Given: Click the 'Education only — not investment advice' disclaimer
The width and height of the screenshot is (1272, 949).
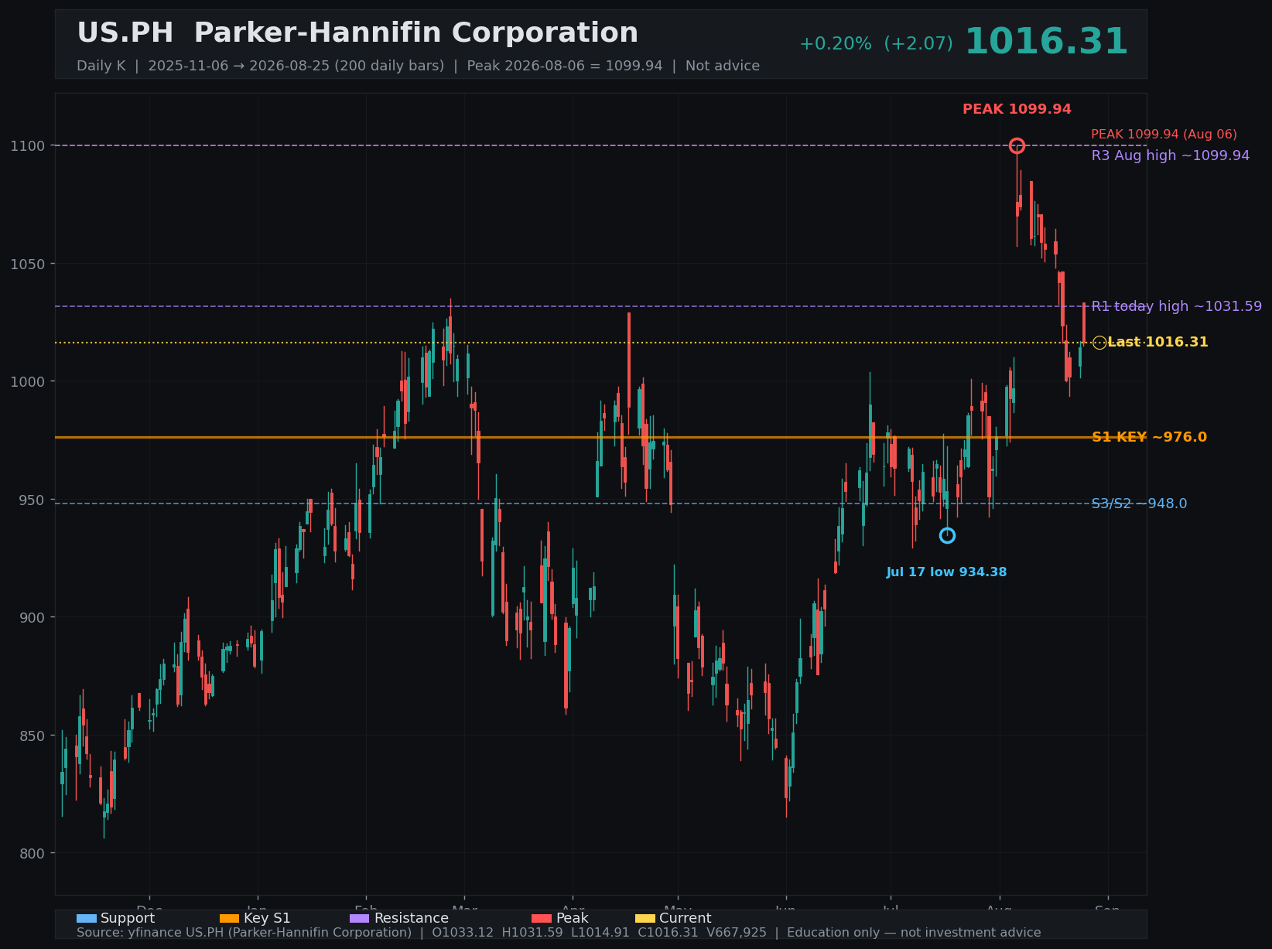Looking at the screenshot, I should tap(914, 933).
